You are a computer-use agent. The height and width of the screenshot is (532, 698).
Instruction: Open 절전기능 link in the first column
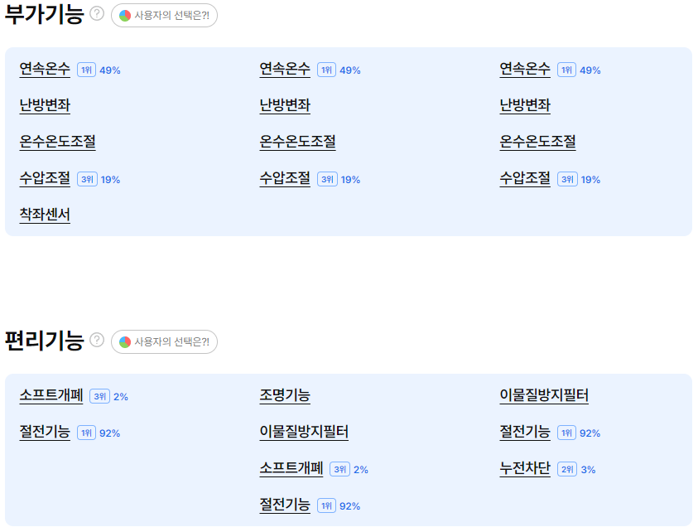(x=45, y=432)
